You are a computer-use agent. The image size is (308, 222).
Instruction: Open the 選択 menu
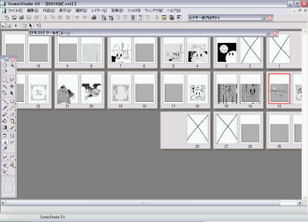81,10
